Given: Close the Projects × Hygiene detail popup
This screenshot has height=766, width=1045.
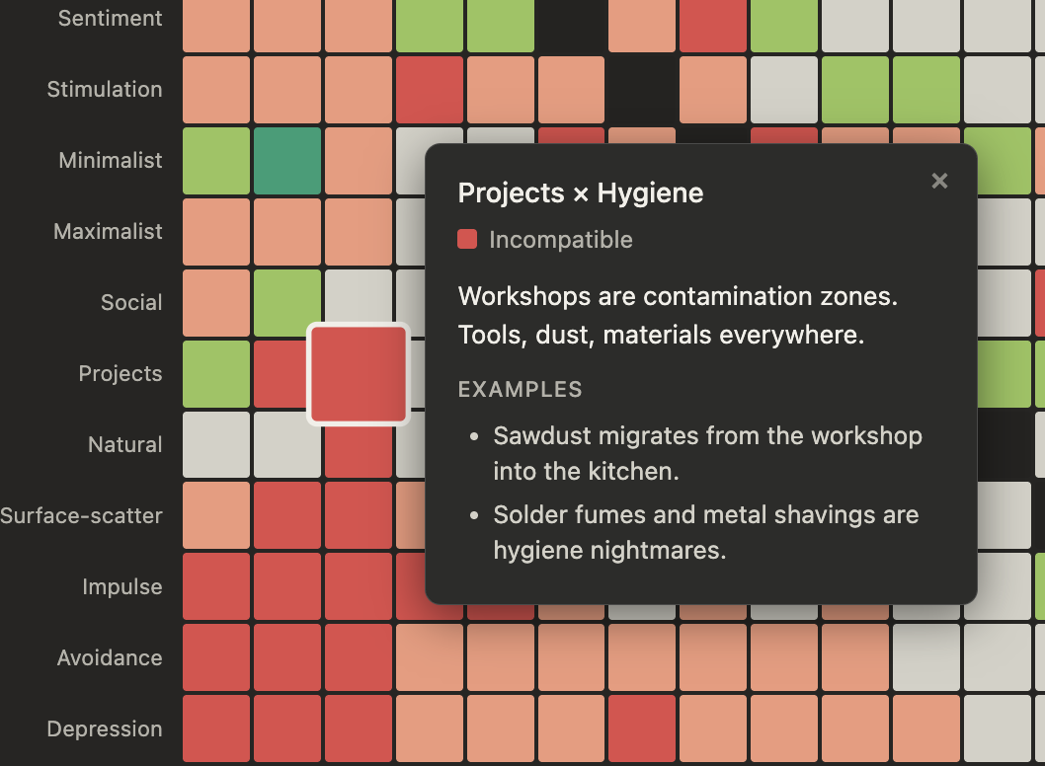Looking at the screenshot, I should (939, 181).
